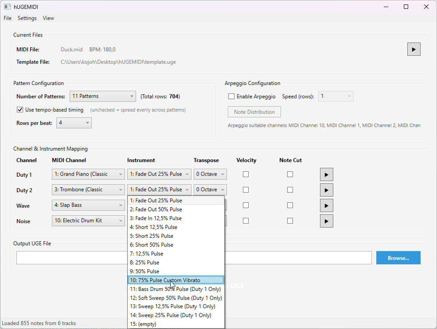Minimize the hUGEMIDI window
The height and width of the screenshot is (329, 437).
tap(386, 7)
